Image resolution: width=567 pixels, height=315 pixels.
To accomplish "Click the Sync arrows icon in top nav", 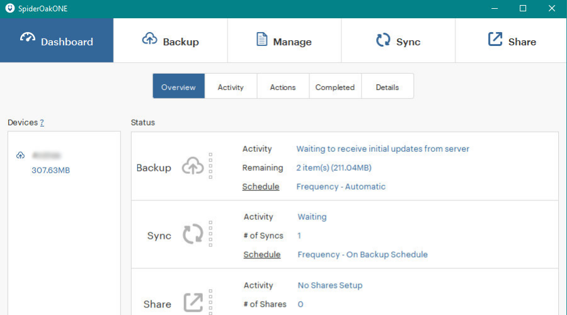I will tap(383, 40).
